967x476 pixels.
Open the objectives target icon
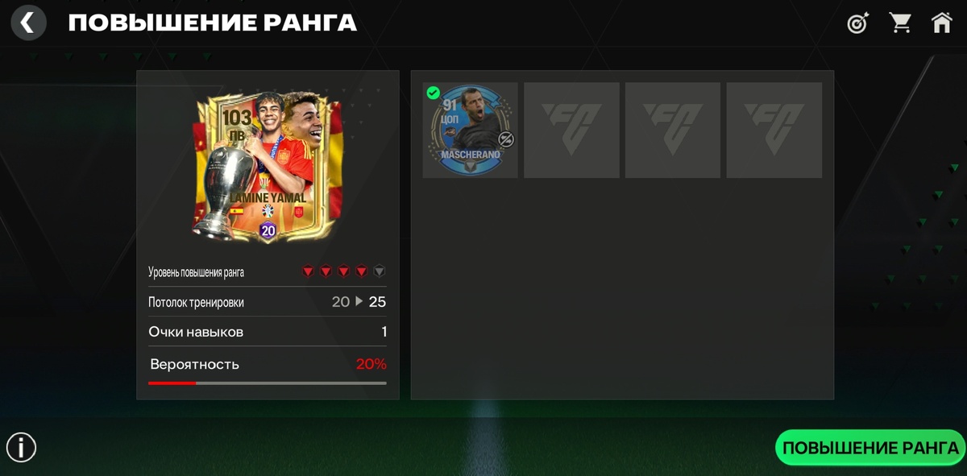click(857, 23)
